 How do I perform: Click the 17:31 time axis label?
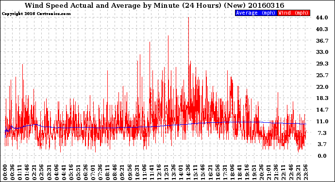coord(225,172)
